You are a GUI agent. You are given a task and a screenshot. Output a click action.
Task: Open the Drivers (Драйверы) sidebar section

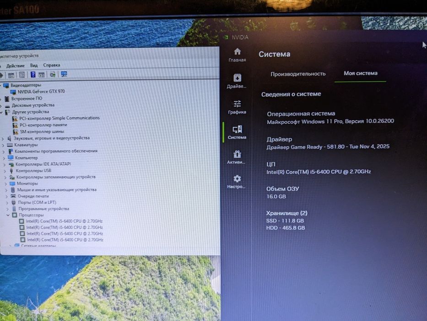click(237, 81)
